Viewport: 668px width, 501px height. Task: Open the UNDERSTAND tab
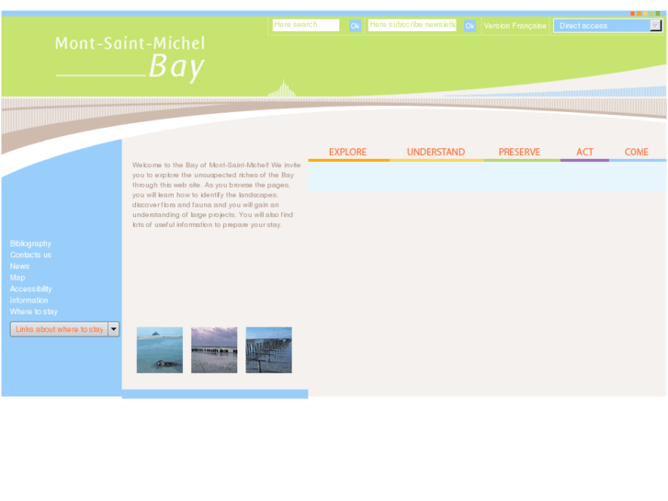436,153
